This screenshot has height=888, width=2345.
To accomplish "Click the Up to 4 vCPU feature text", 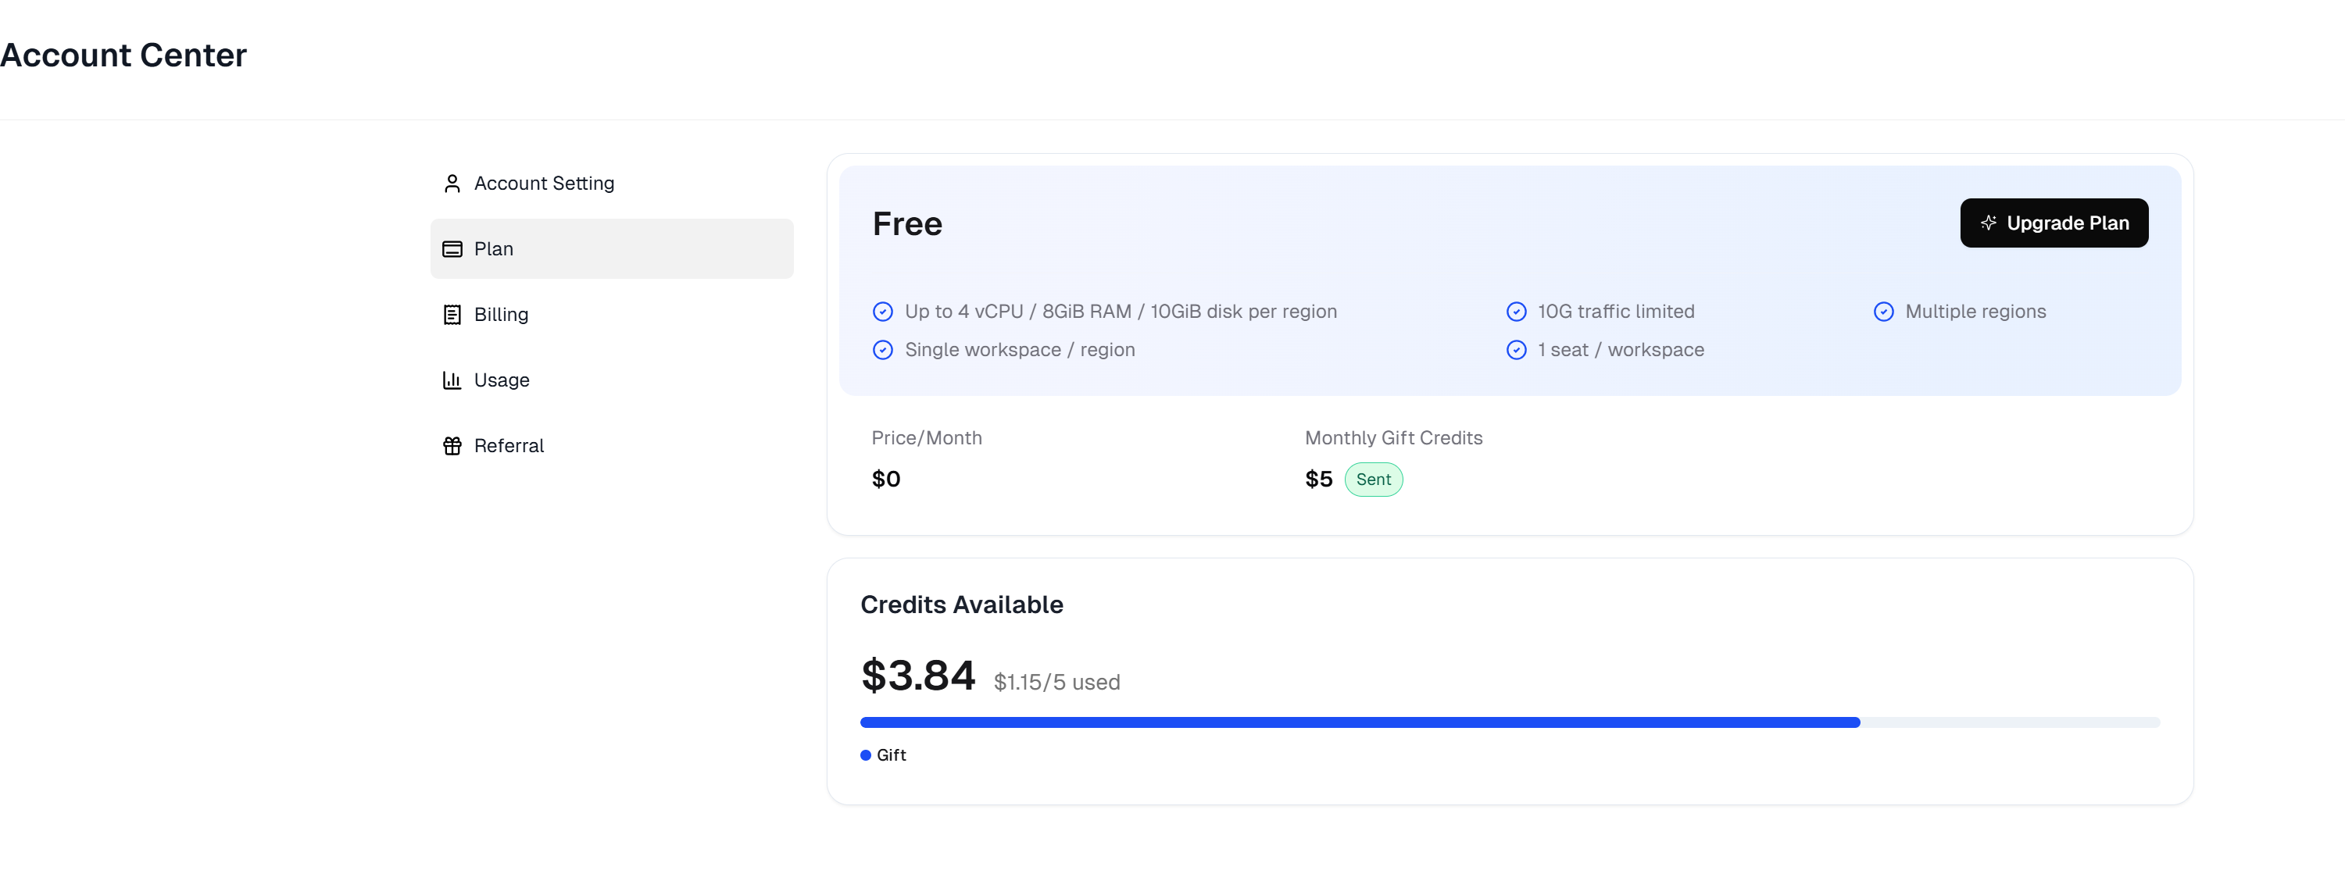I will coord(1121,312).
